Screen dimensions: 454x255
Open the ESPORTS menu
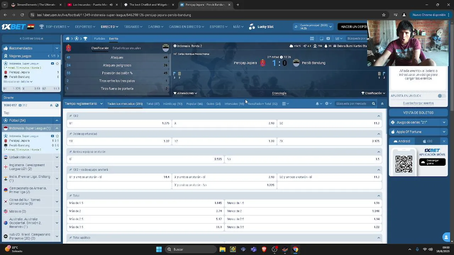218,27
